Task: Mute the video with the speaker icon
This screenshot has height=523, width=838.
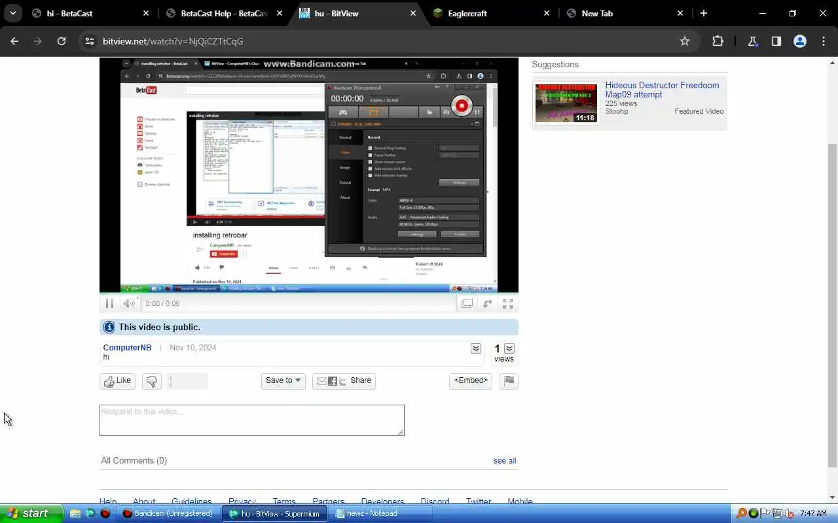Action: (129, 303)
